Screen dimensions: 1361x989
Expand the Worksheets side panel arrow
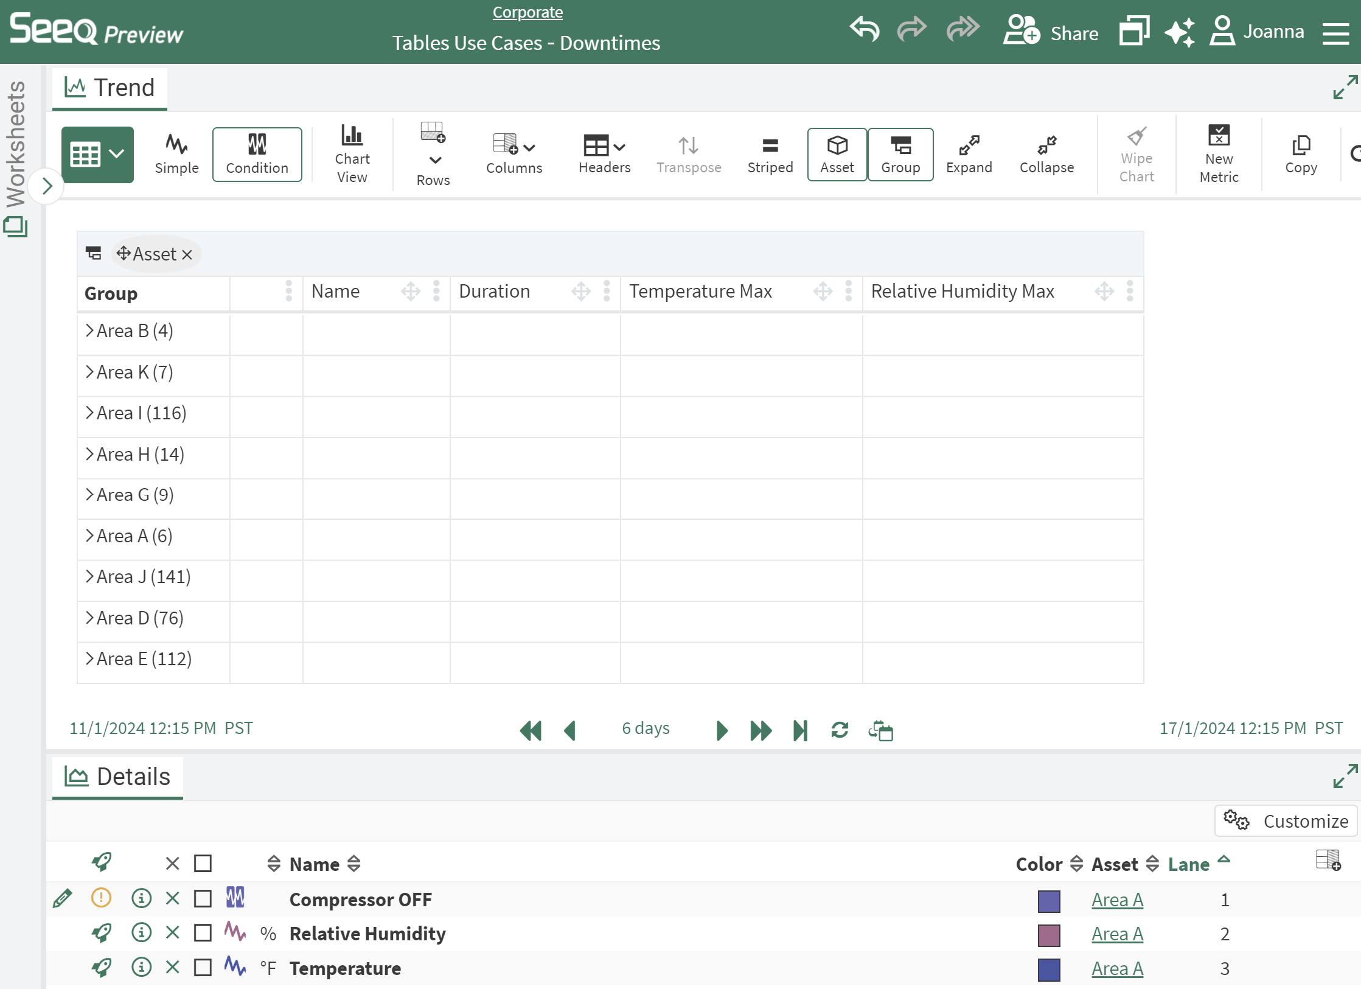pyautogui.click(x=47, y=186)
